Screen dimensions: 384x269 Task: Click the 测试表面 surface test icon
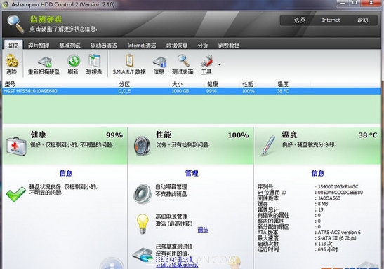tap(183, 60)
